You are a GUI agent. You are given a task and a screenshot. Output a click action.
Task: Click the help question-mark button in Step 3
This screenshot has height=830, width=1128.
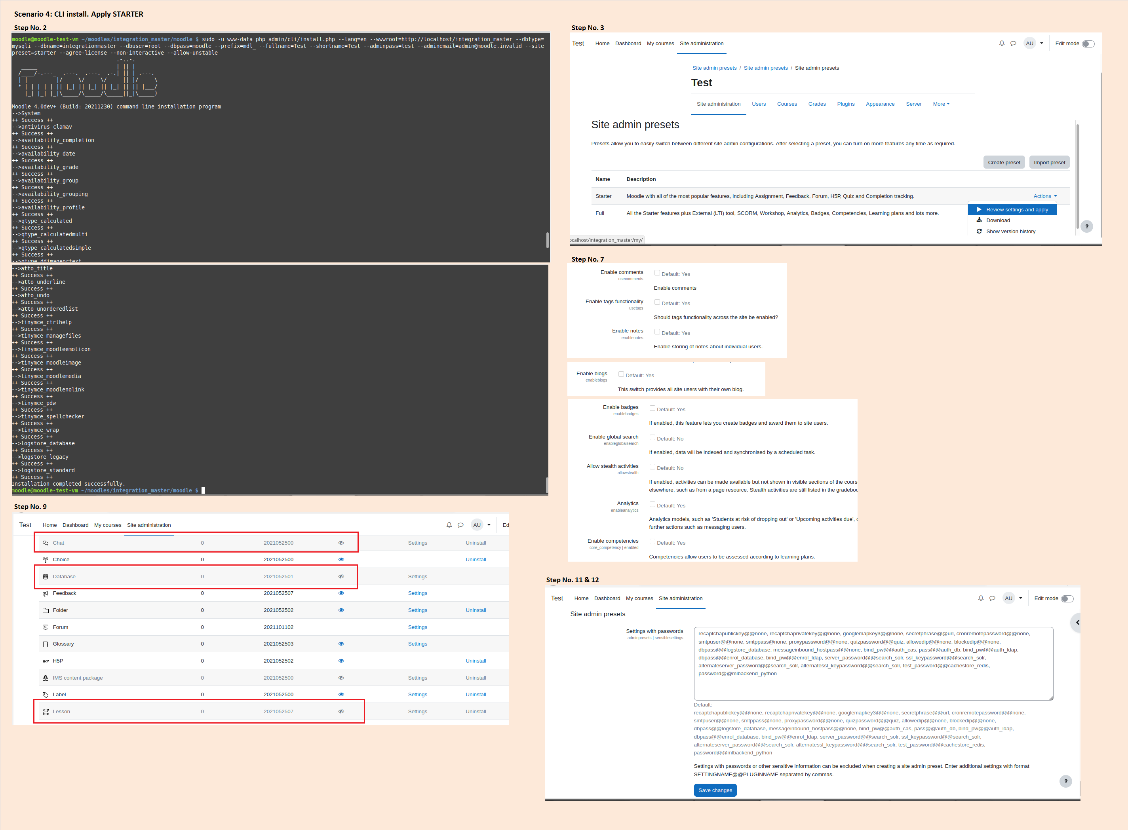[1087, 226]
